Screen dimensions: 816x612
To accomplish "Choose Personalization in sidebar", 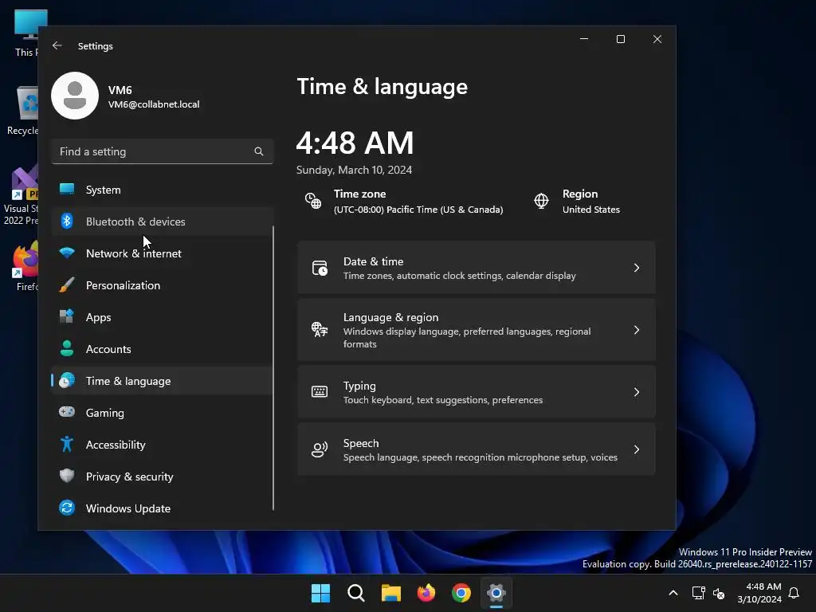I will [162, 284].
